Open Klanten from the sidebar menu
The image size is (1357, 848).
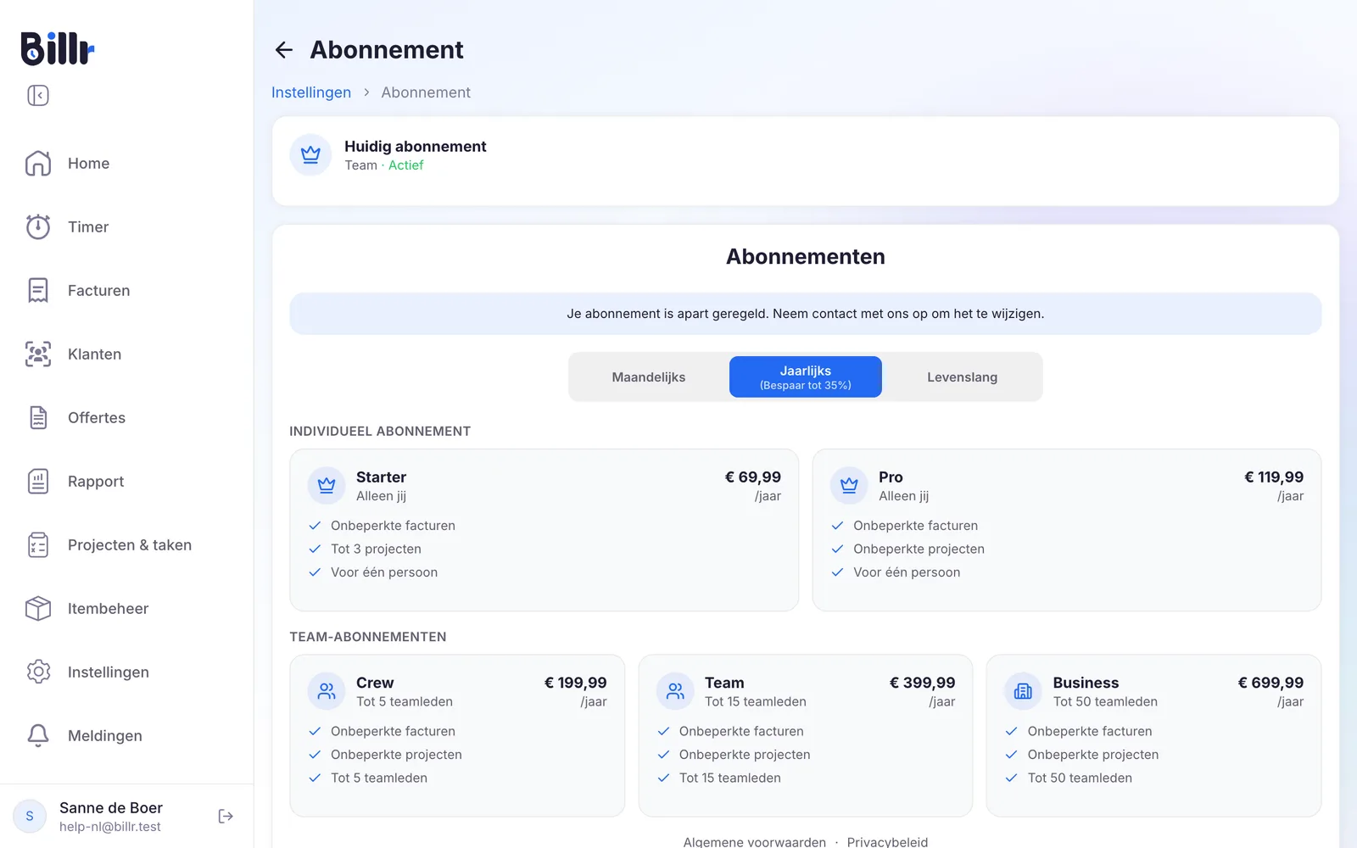[94, 354]
